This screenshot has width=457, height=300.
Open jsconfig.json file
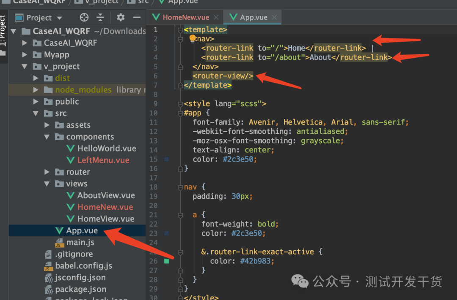[80, 277]
